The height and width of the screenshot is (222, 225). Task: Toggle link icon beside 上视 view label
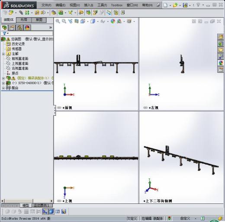click(59, 201)
